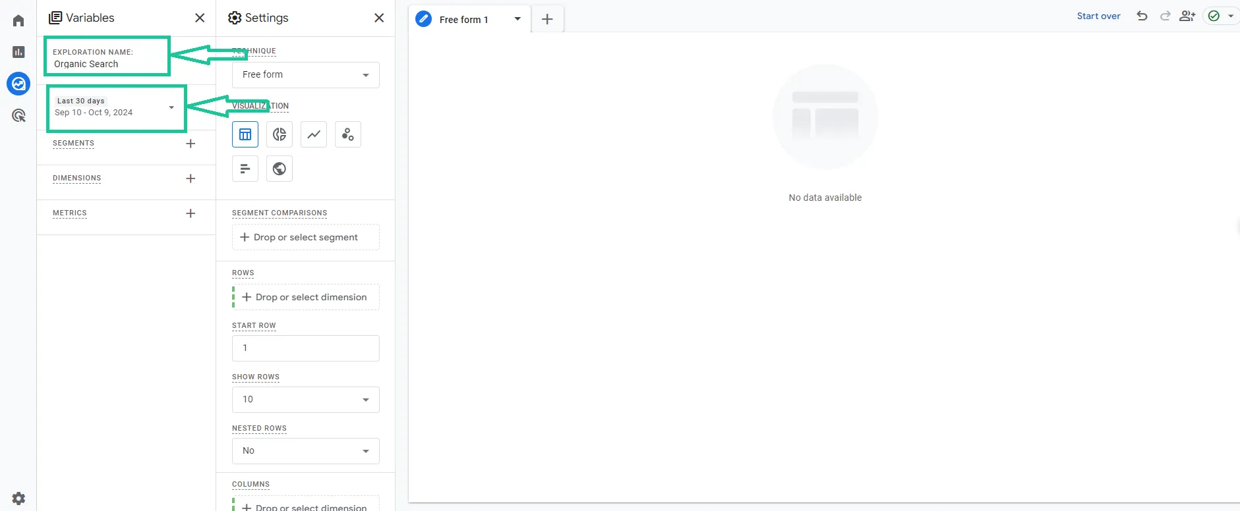
Task: Select the Donut chart visualization
Action: click(280, 134)
